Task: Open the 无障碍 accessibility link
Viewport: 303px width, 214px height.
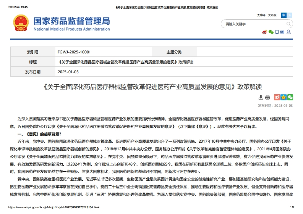Action: coord(261,15)
